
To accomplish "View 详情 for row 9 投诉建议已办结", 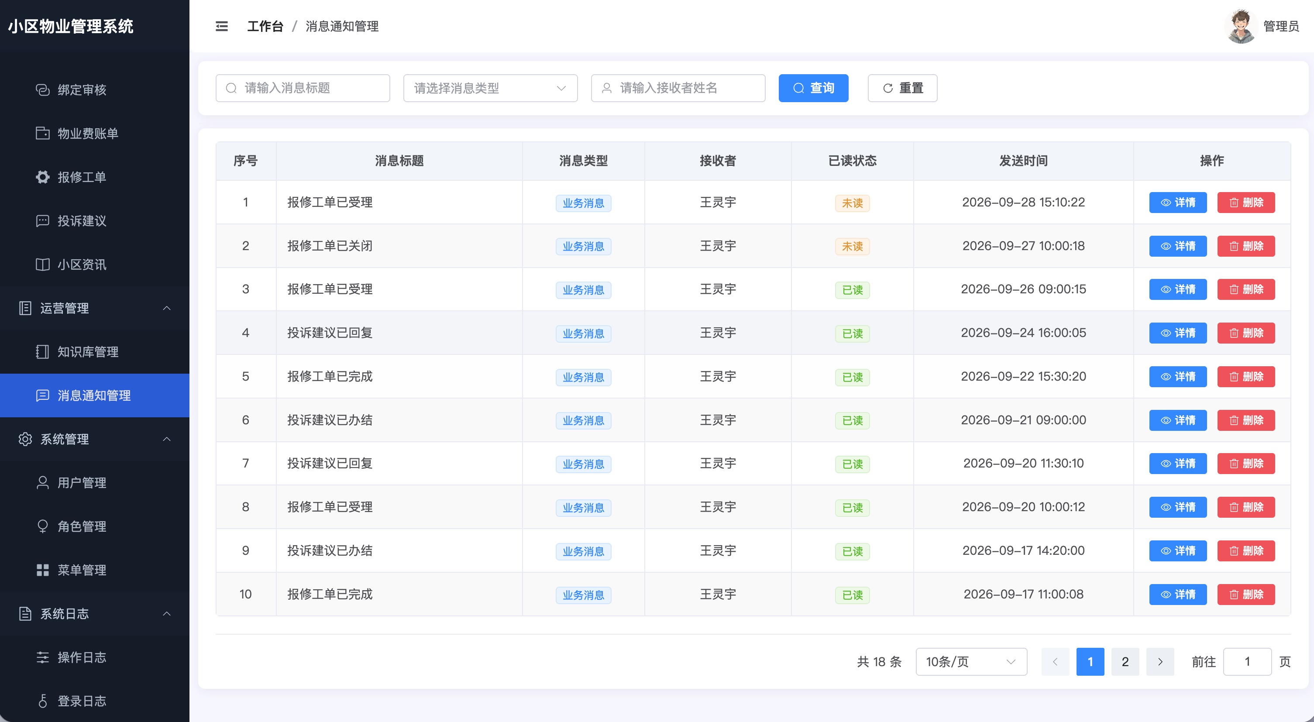I will (x=1178, y=551).
